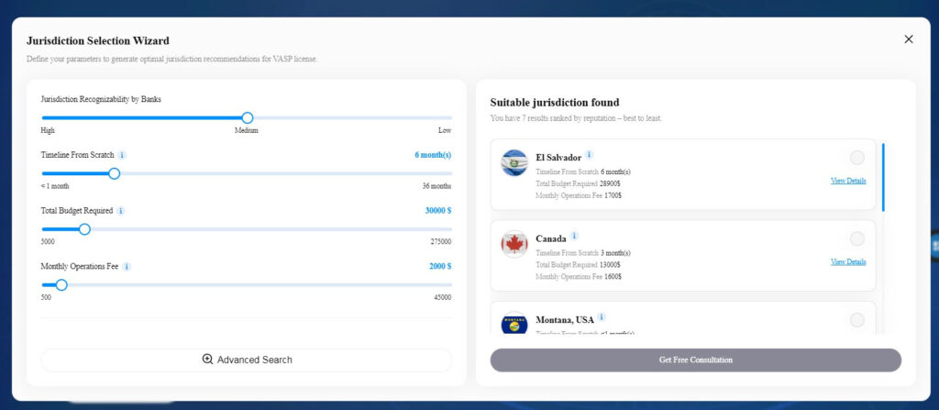Click the Montana, USA info icon
The image size is (939, 410).
tap(602, 317)
